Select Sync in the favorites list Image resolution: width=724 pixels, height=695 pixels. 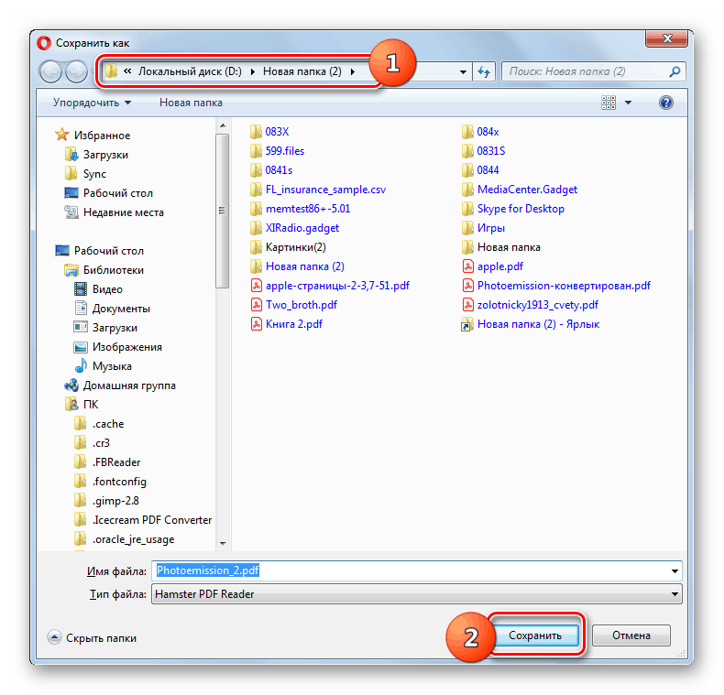pyautogui.click(x=94, y=174)
